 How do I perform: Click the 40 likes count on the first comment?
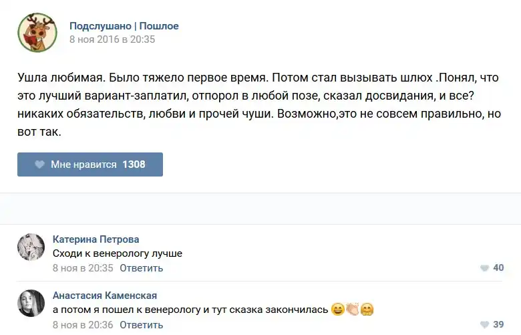click(498, 268)
